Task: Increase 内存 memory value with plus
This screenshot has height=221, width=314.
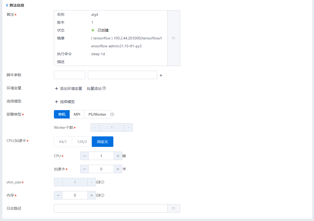Action: (92, 195)
